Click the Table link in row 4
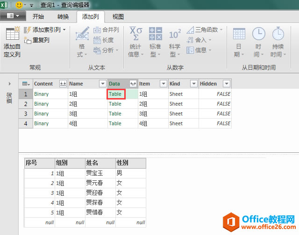The width and height of the screenshot is (299, 235). [x=115, y=124]
